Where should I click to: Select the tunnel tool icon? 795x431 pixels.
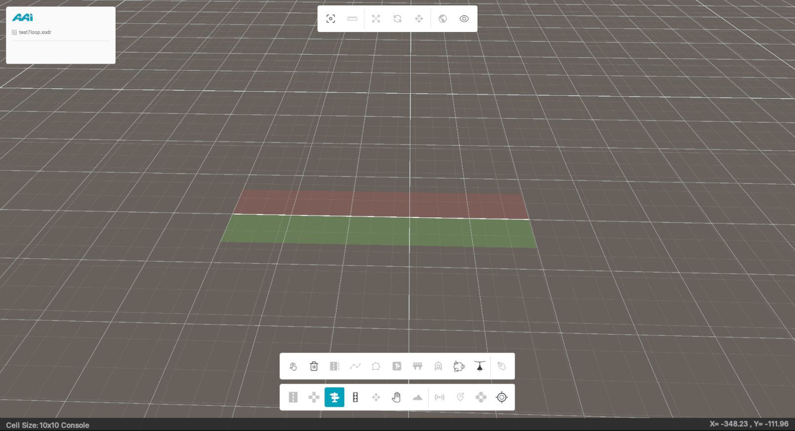[438, 366]
